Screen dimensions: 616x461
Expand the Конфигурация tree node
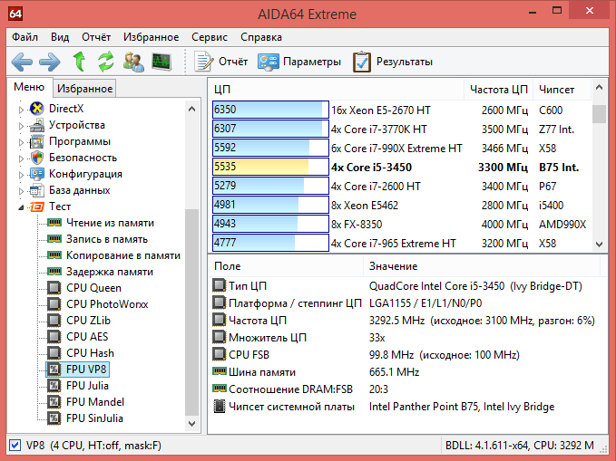pos(21,175)
